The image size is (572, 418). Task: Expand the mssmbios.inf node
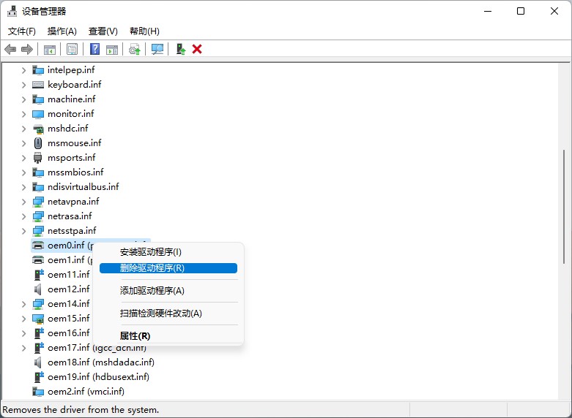pyautogui.click(x=23, y=172)
